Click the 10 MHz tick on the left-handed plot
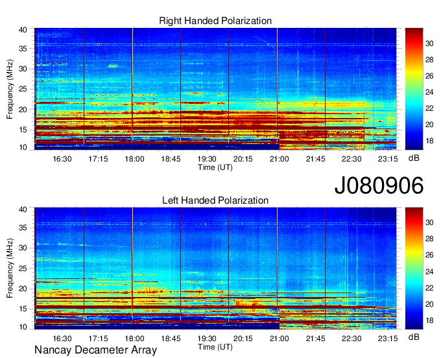This screenshot has width=441, height=358. pos(23,327)
